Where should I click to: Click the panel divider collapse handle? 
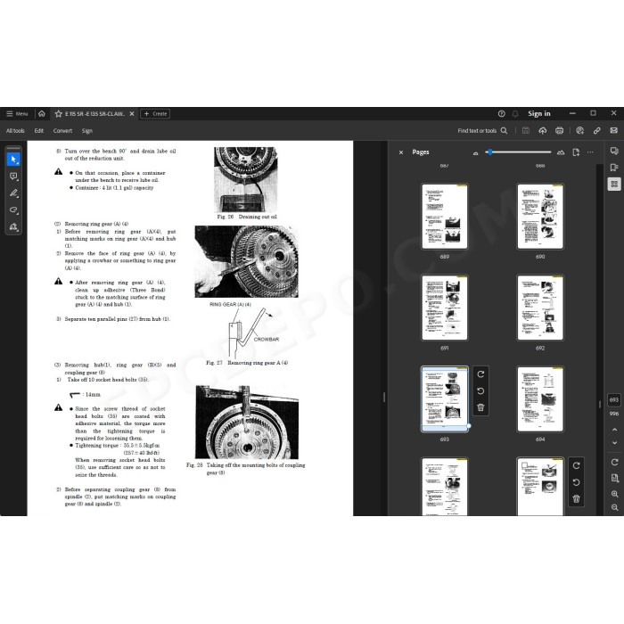[384, 398]
